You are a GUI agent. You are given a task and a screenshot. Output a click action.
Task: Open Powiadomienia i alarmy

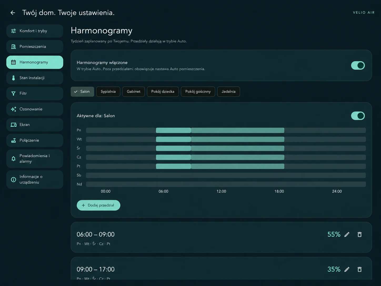[35, 159]
